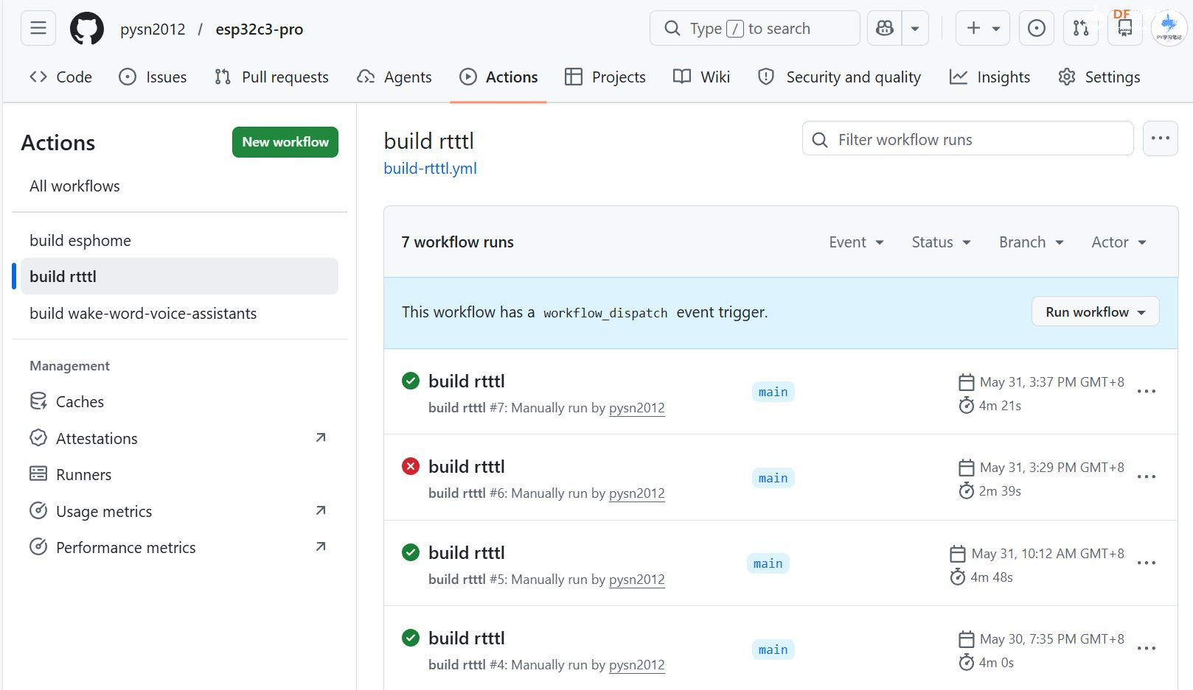Click the external arrow beside Attestations
This screenshot has height=690, width=1193.
pos(321,437)
